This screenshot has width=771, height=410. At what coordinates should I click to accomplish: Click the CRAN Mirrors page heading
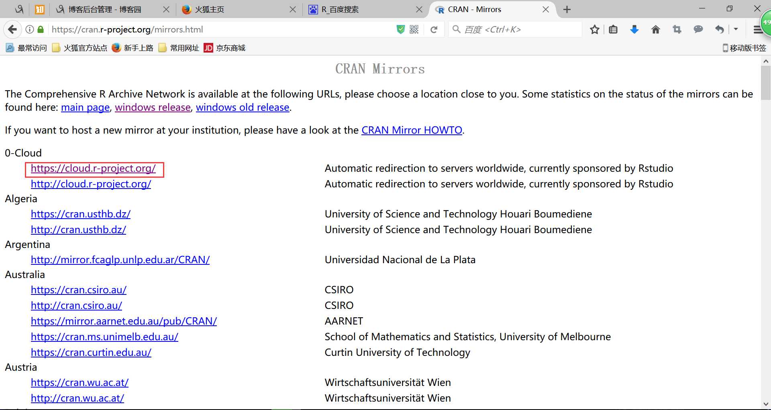[380, 69]
